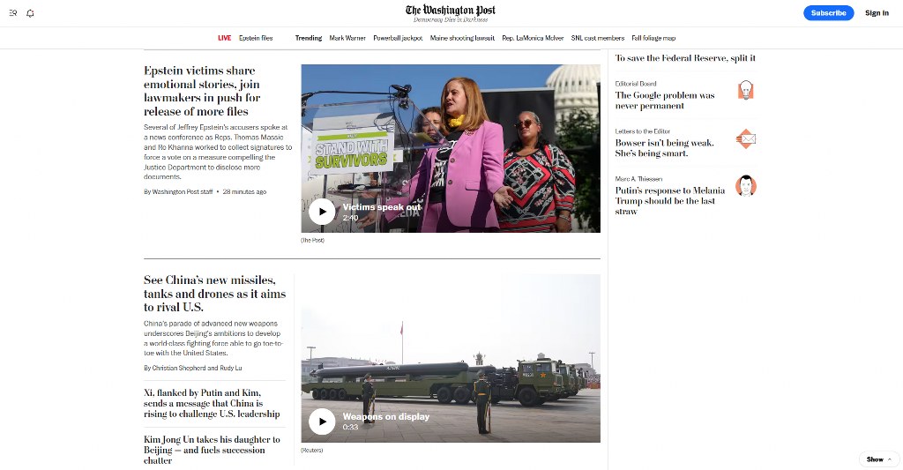Image resolution: width=903 pixels, height=470 pixels.
Task: Sign in to your account
Action: click(877, 12)
